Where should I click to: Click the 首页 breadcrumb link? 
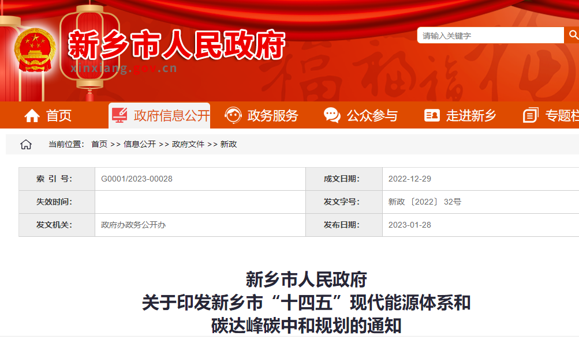coord(99,144)
